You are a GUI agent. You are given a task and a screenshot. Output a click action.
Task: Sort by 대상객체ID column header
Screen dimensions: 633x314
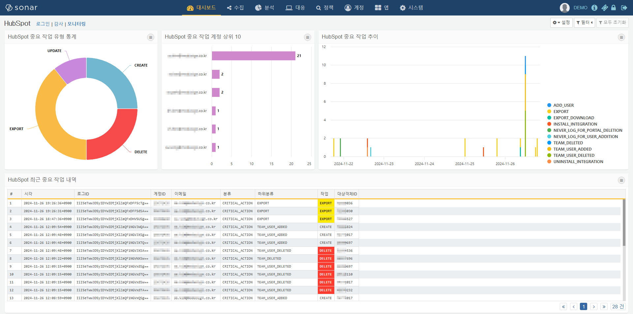[x=347, y=194]
